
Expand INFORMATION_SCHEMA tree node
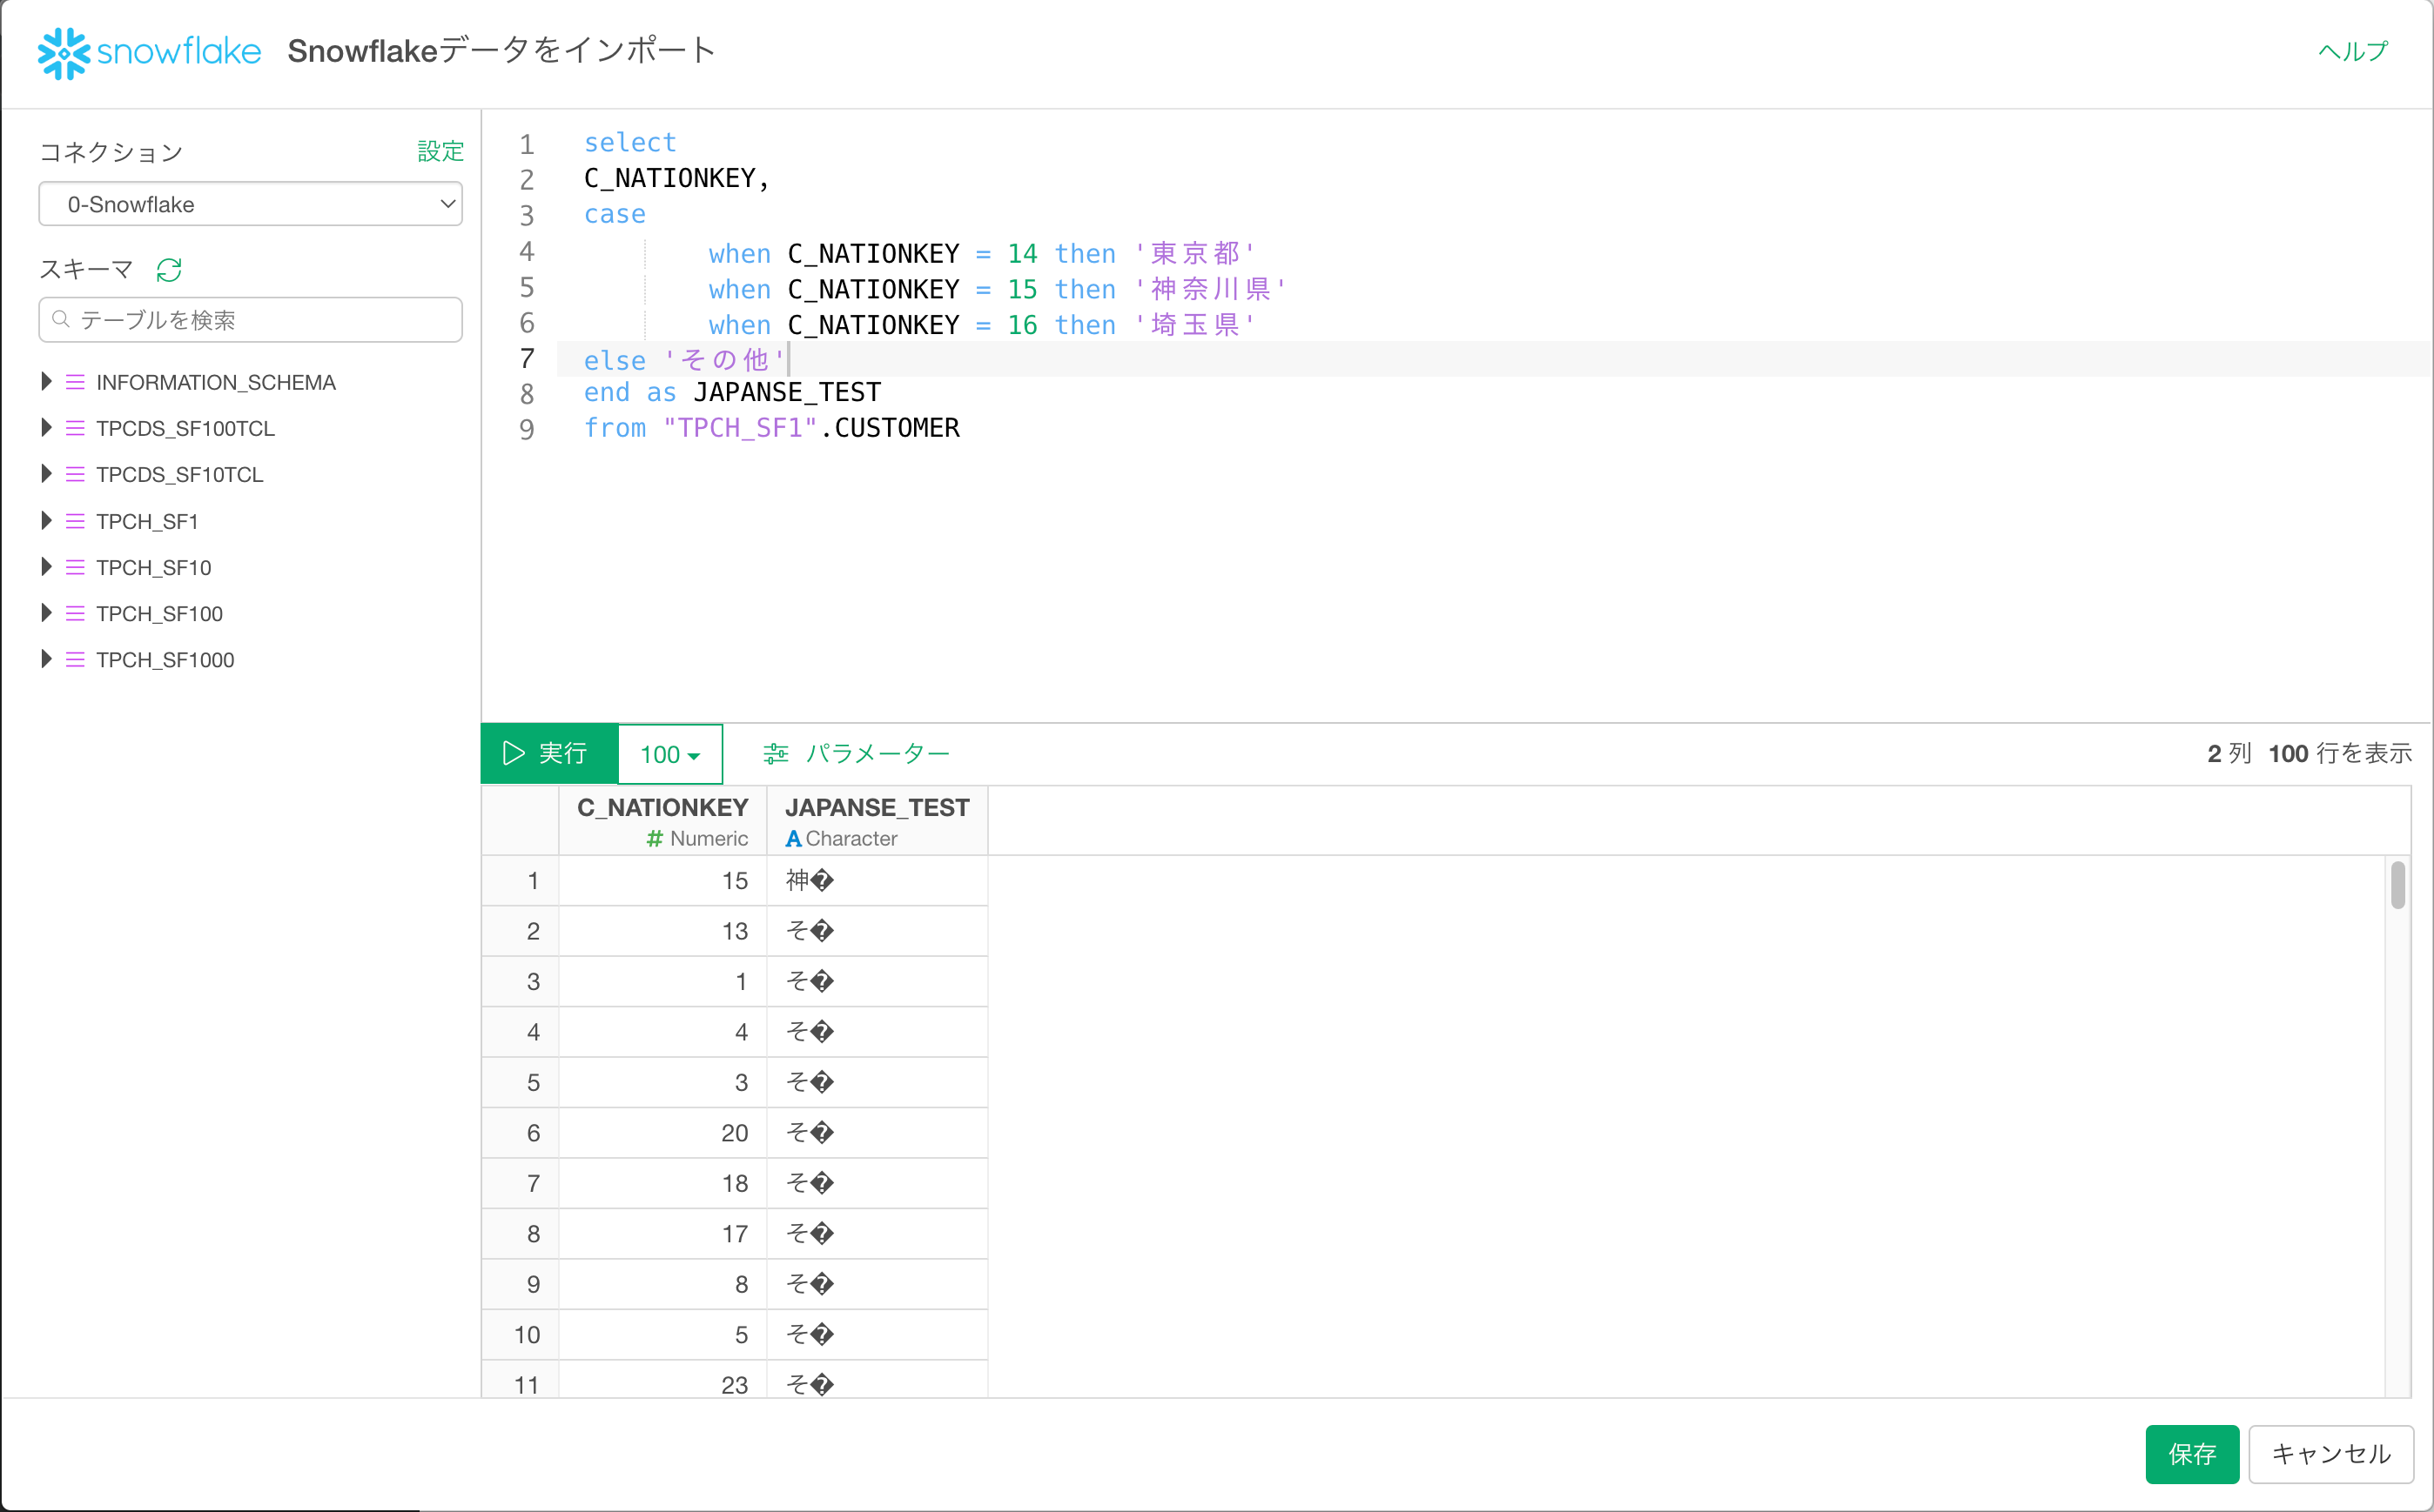46,381
